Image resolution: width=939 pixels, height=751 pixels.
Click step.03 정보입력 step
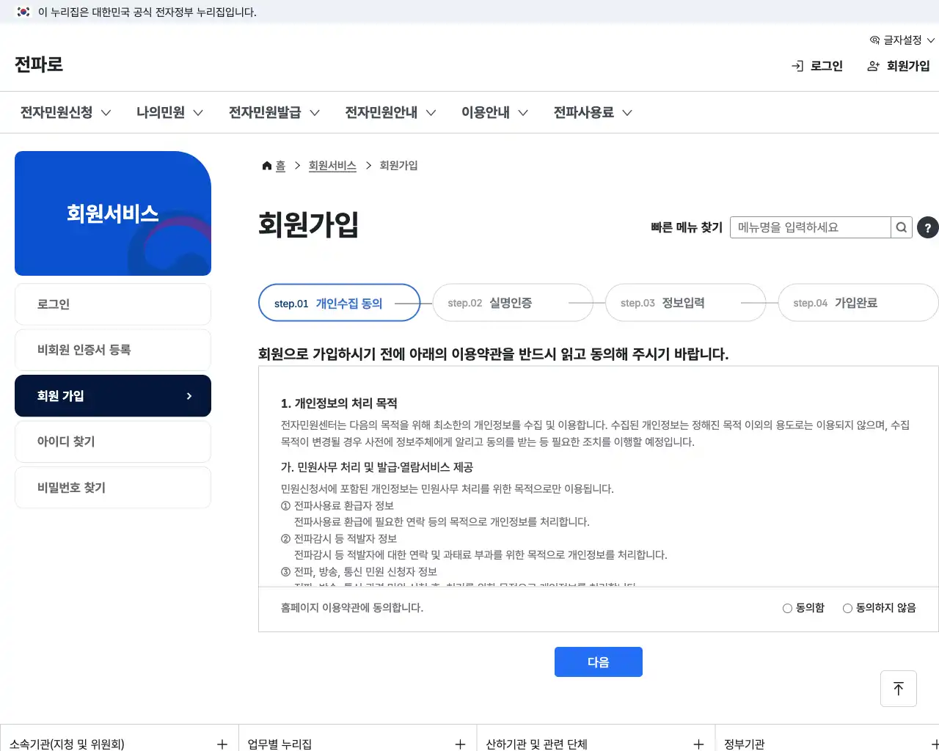pyautogui.click(x=685, y=303)
